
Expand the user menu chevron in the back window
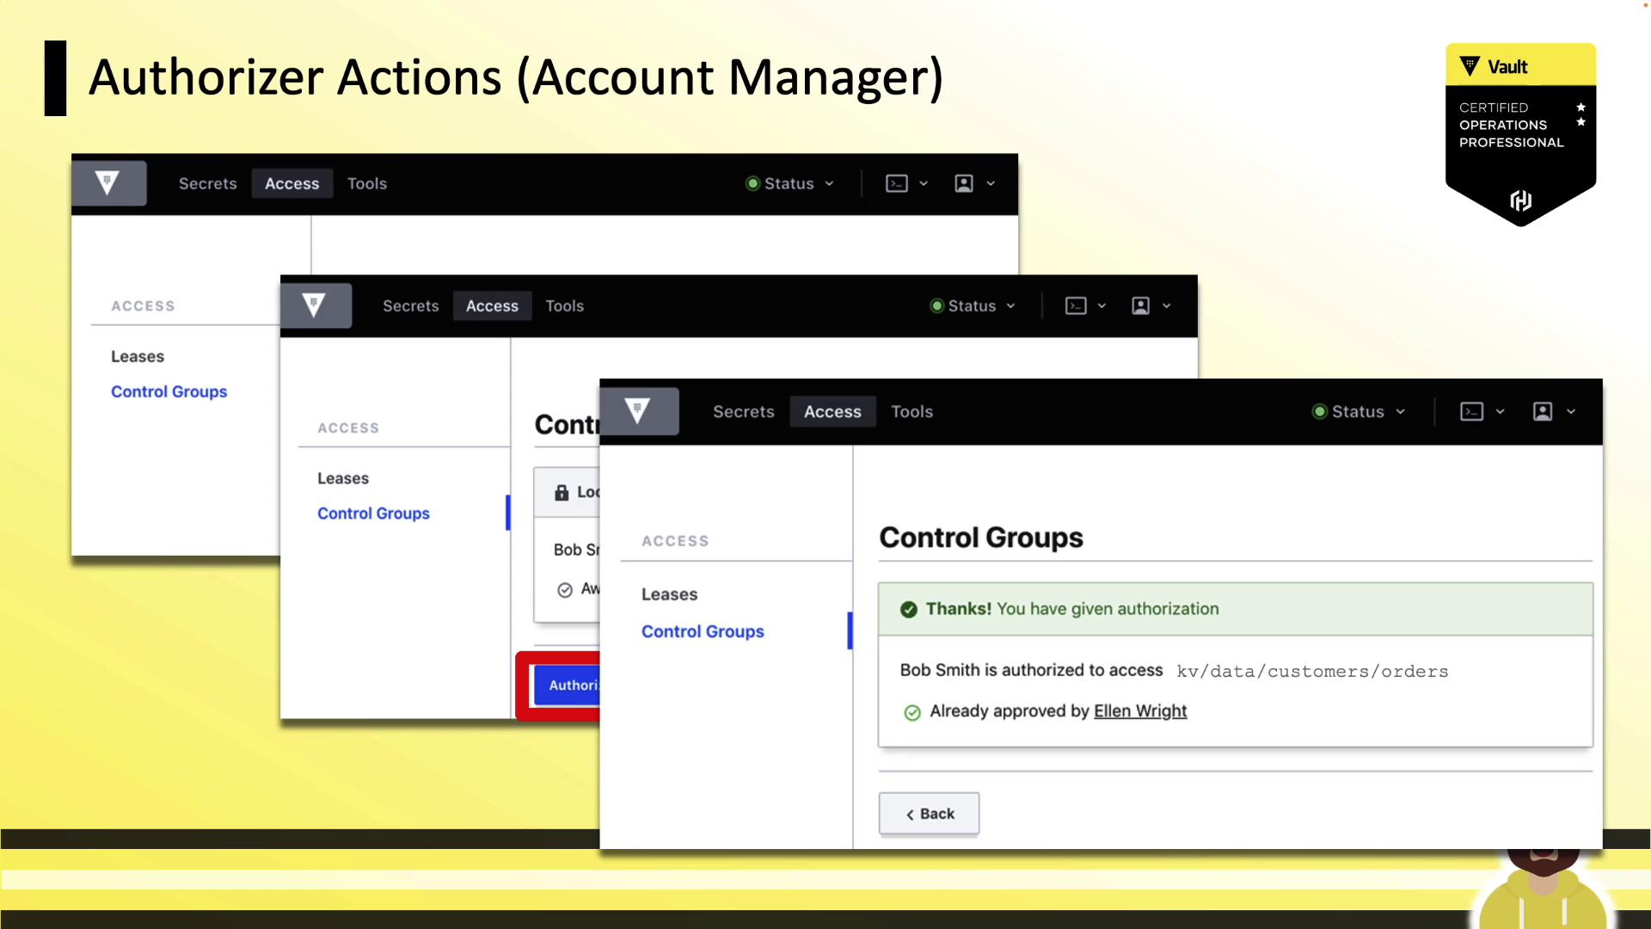click(991, 183)
